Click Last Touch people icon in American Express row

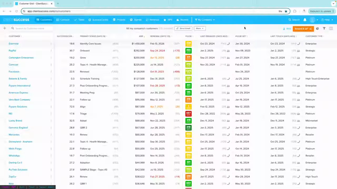299,93
